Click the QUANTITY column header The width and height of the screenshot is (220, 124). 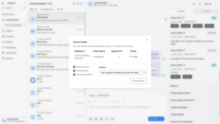pyautogui.click(x=117, y=51)
